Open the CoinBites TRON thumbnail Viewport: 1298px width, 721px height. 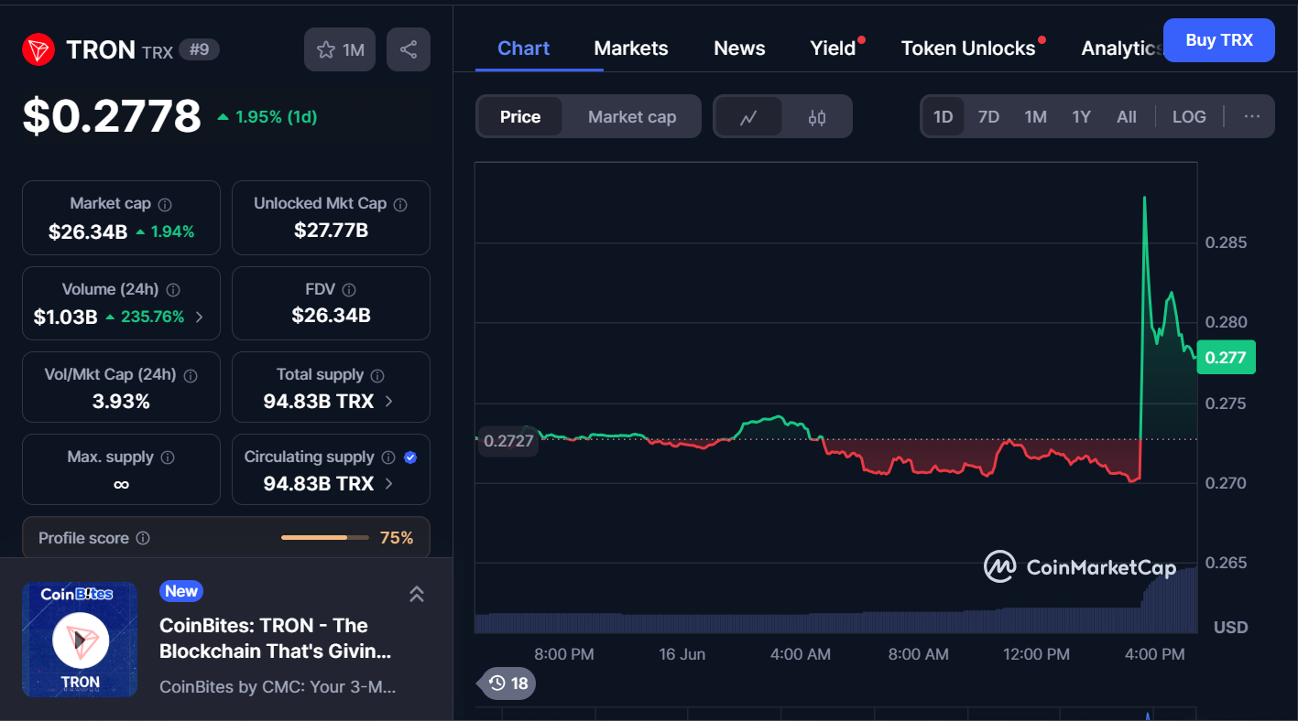coord(80,640)
